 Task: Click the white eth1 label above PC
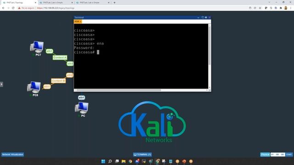coord(81,98)
